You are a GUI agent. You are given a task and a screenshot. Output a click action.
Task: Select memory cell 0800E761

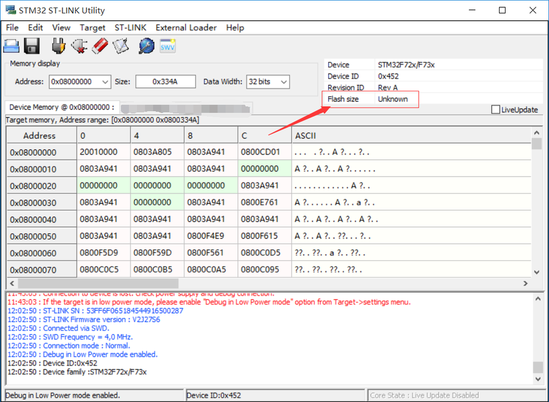(265, 202)
